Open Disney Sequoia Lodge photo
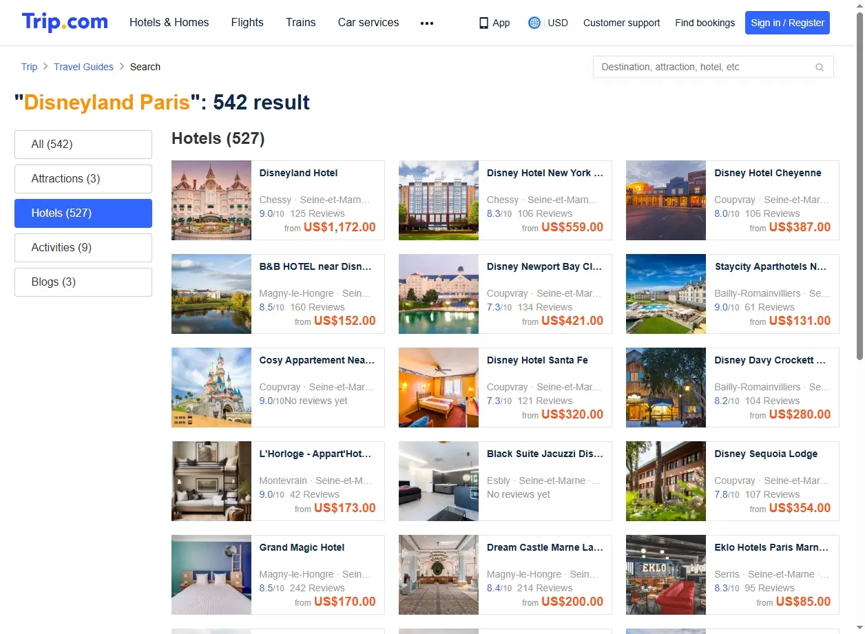The width and height of the screenshot is (865, 634). pos(666,481)
